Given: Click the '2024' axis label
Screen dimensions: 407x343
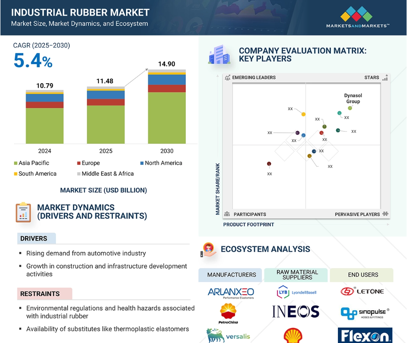Looking at the screenshot, I should (x=45, y=151).
